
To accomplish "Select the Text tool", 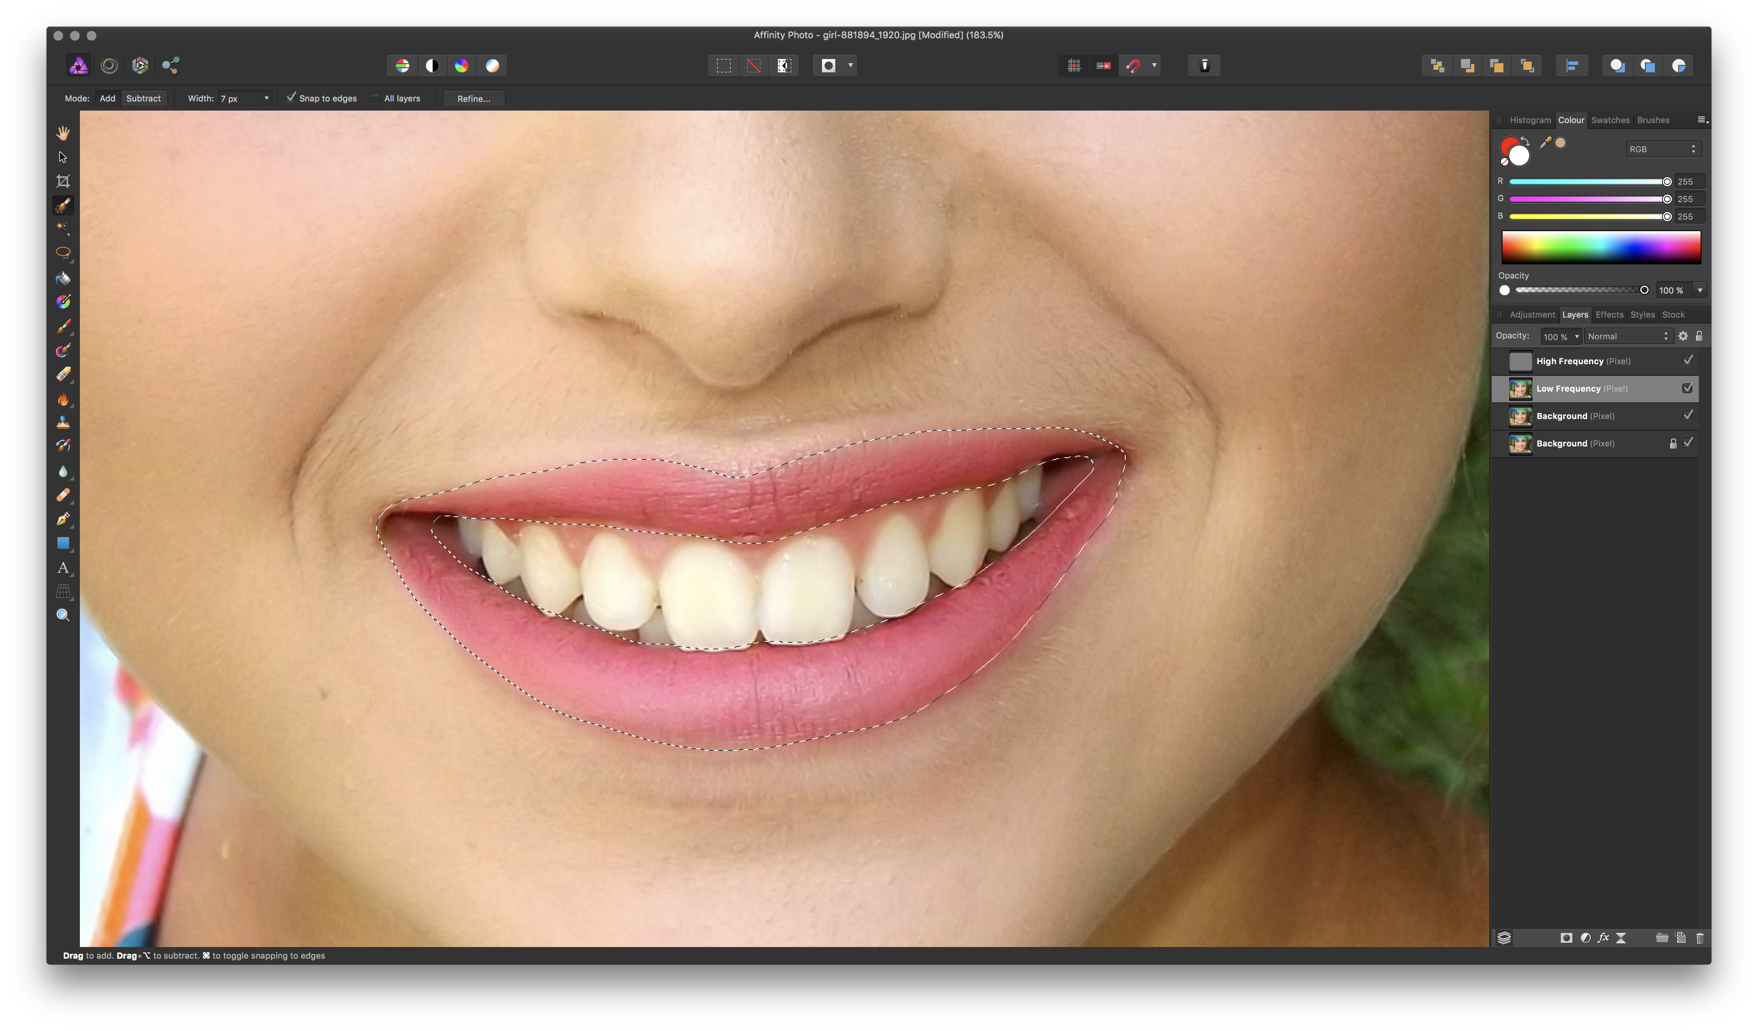I will pyautogui.click(x=63, y=567).
